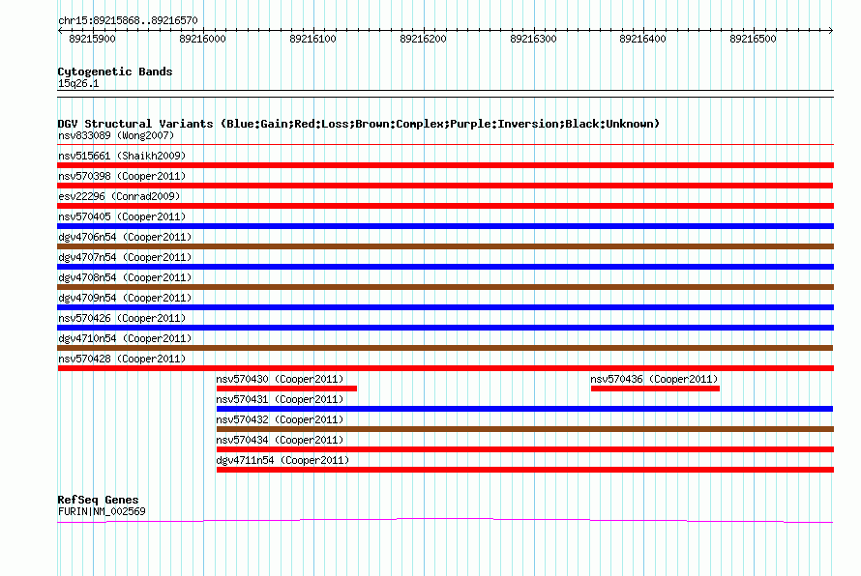The image size is (861, 576).
Task: Click the 89216400 ruler position
Action: 643,39
